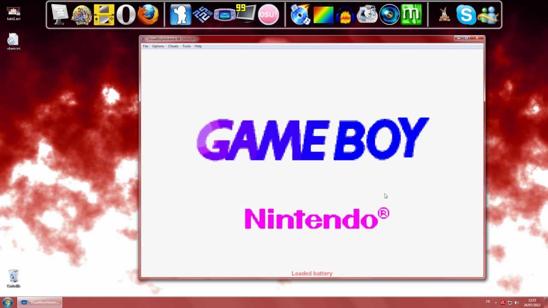This screenshot has width=548, height=308.
Task: Launch the Game Boy Advance dock icon
Action: pos(224,15)
